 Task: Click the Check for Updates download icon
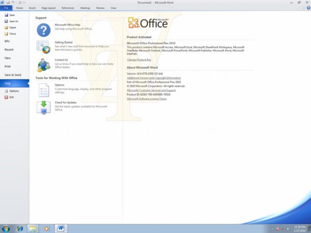pyautogui.click(x=44, y=107)
